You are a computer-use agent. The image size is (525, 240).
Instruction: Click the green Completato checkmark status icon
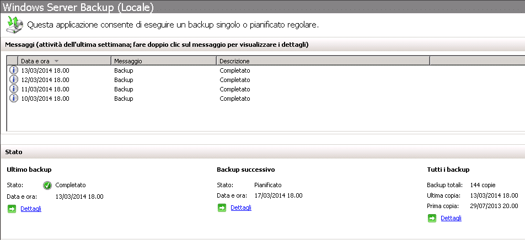coord(47,185)
